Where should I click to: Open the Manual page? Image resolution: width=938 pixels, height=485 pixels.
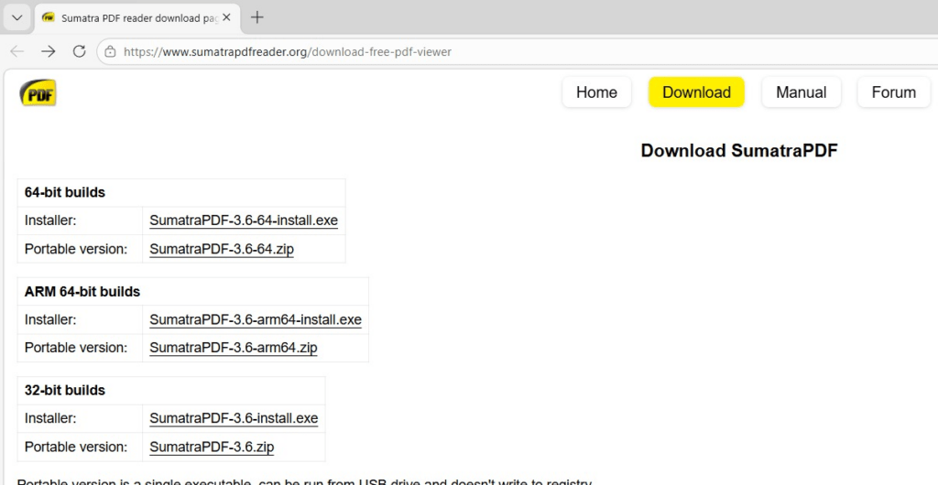(801, 92)
